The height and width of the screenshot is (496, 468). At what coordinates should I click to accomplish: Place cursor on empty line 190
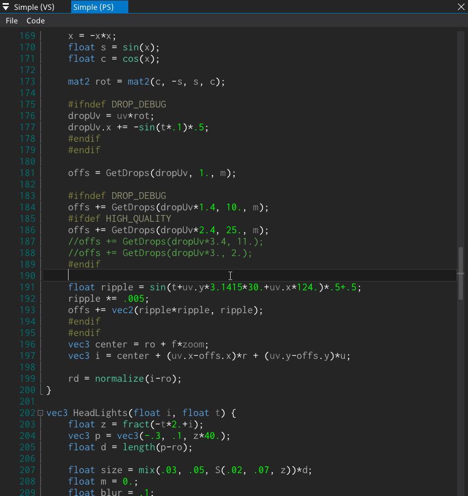[250, 275]
